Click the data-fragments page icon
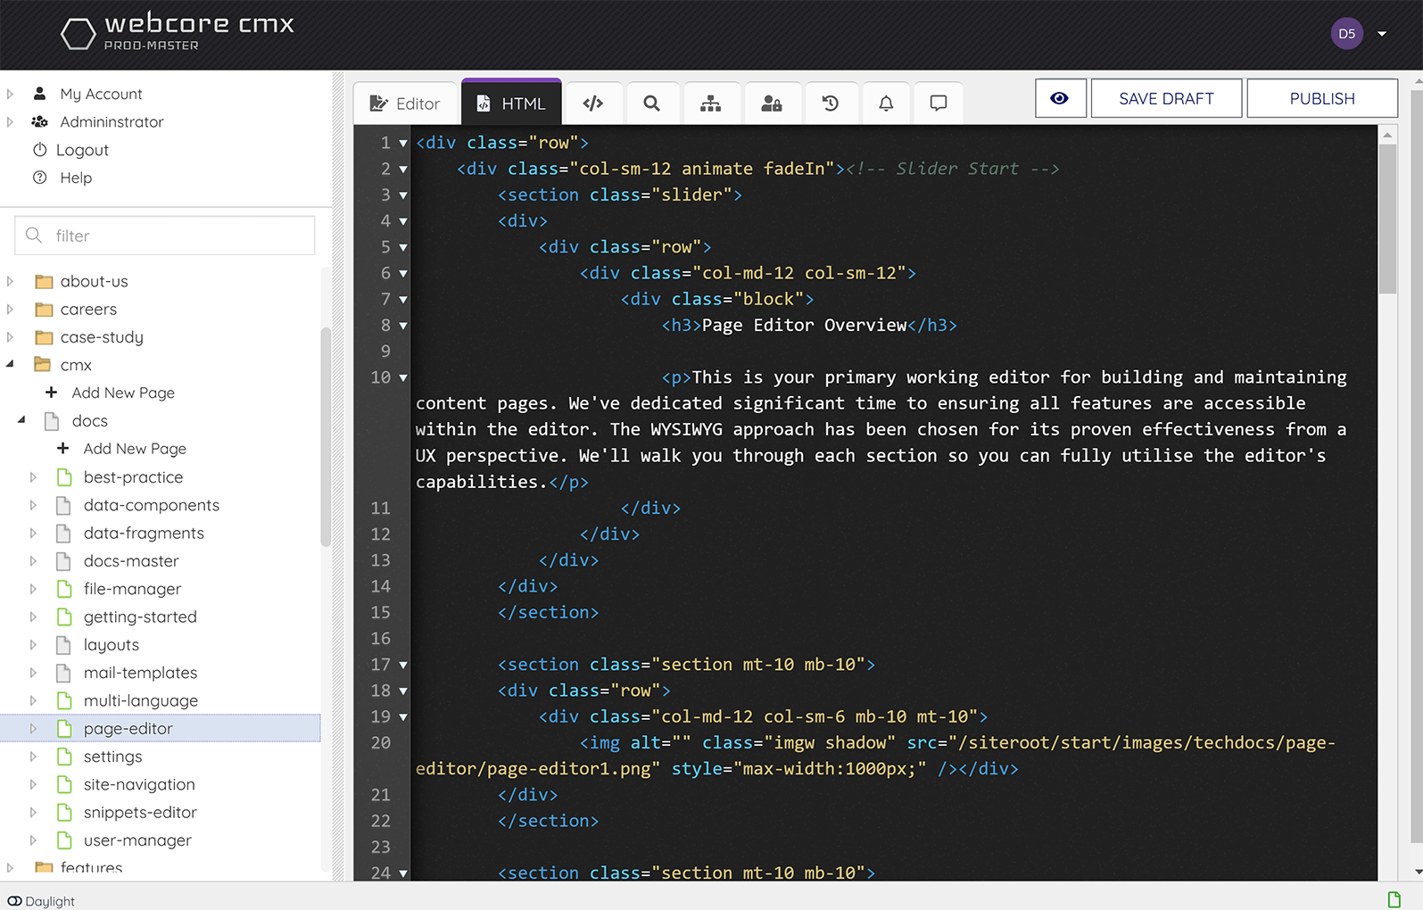 [x=64, y=533]
